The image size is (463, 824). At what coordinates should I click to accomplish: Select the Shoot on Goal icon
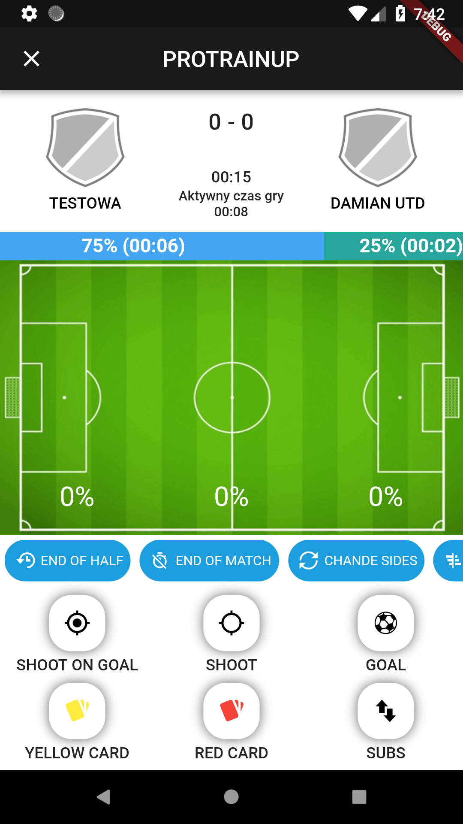(77, 624)
